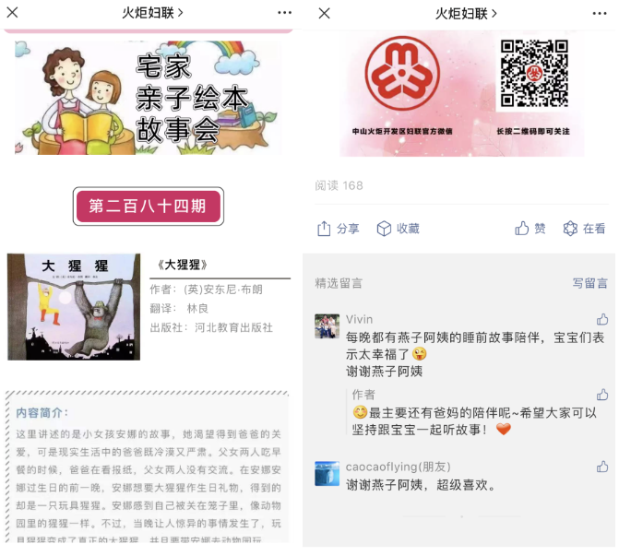This screenshot has width=619, height=556.
Task: Open 火炬妇联 account in left header
Action: [x=152, y=13]
